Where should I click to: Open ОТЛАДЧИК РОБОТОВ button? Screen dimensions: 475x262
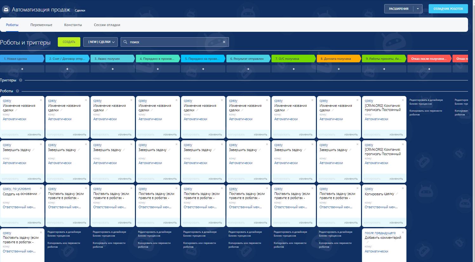pyautogui.click(x=448, y=9)
